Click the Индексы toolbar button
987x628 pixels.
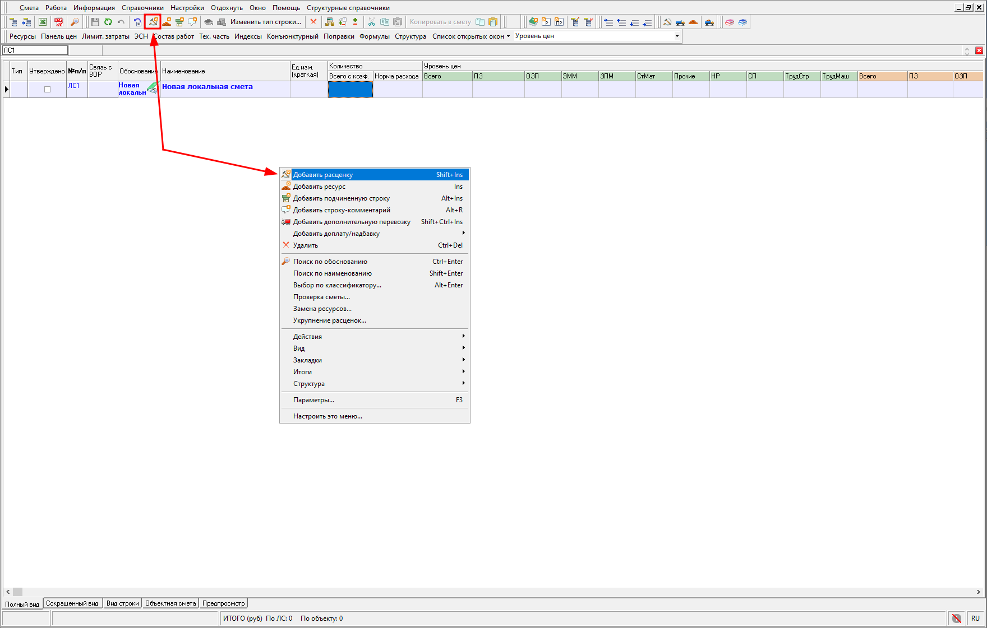pos(248,36)
